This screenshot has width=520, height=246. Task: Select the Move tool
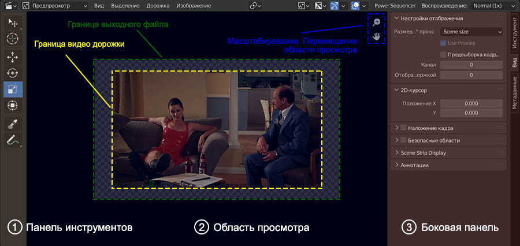(13, 57)
